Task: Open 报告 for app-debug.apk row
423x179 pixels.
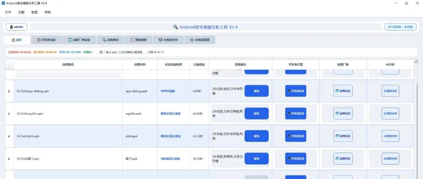Action: tap(257, 91)
